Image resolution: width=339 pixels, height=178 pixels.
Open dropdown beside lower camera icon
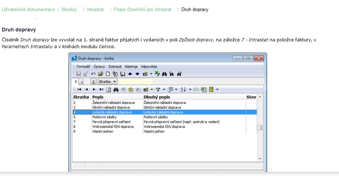click(152, 90)
